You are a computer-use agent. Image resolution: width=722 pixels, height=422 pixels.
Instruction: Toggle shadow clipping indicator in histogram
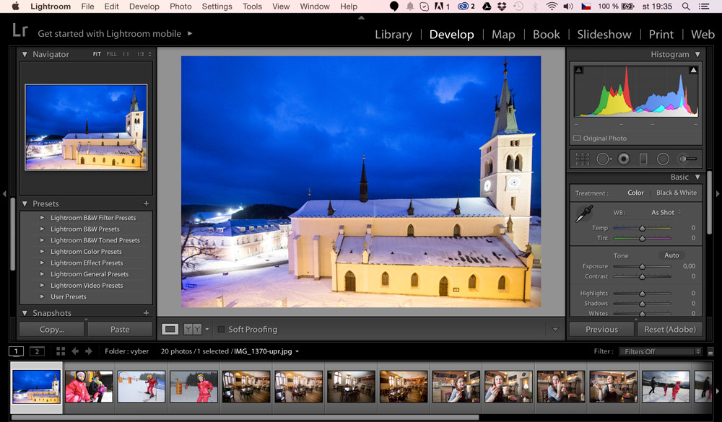[578, 70]
